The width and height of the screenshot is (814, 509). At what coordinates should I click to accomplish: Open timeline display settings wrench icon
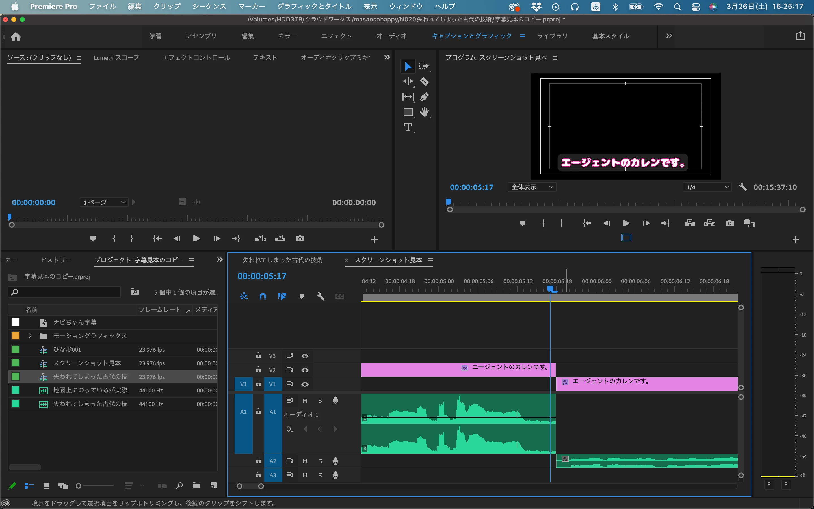(x=320, y=296)
